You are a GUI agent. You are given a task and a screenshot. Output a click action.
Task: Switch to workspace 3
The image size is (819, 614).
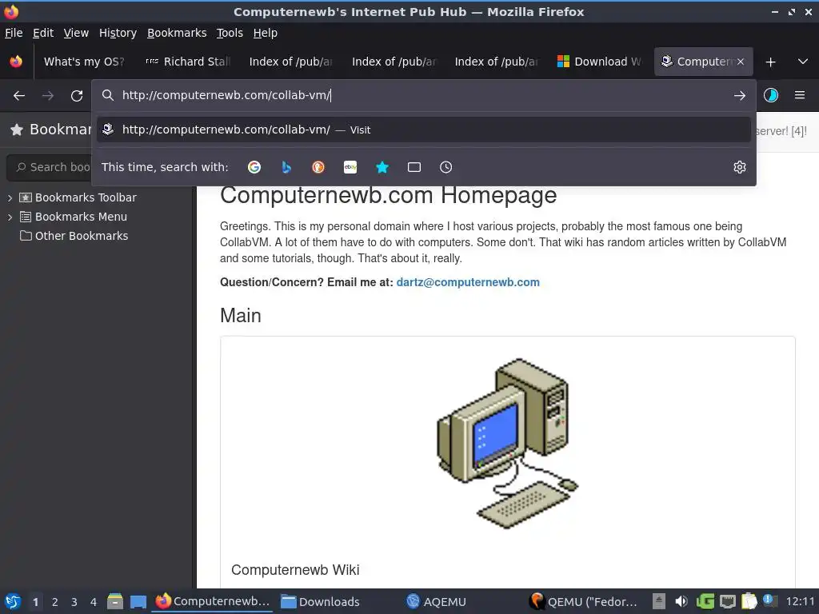point(74,602)
